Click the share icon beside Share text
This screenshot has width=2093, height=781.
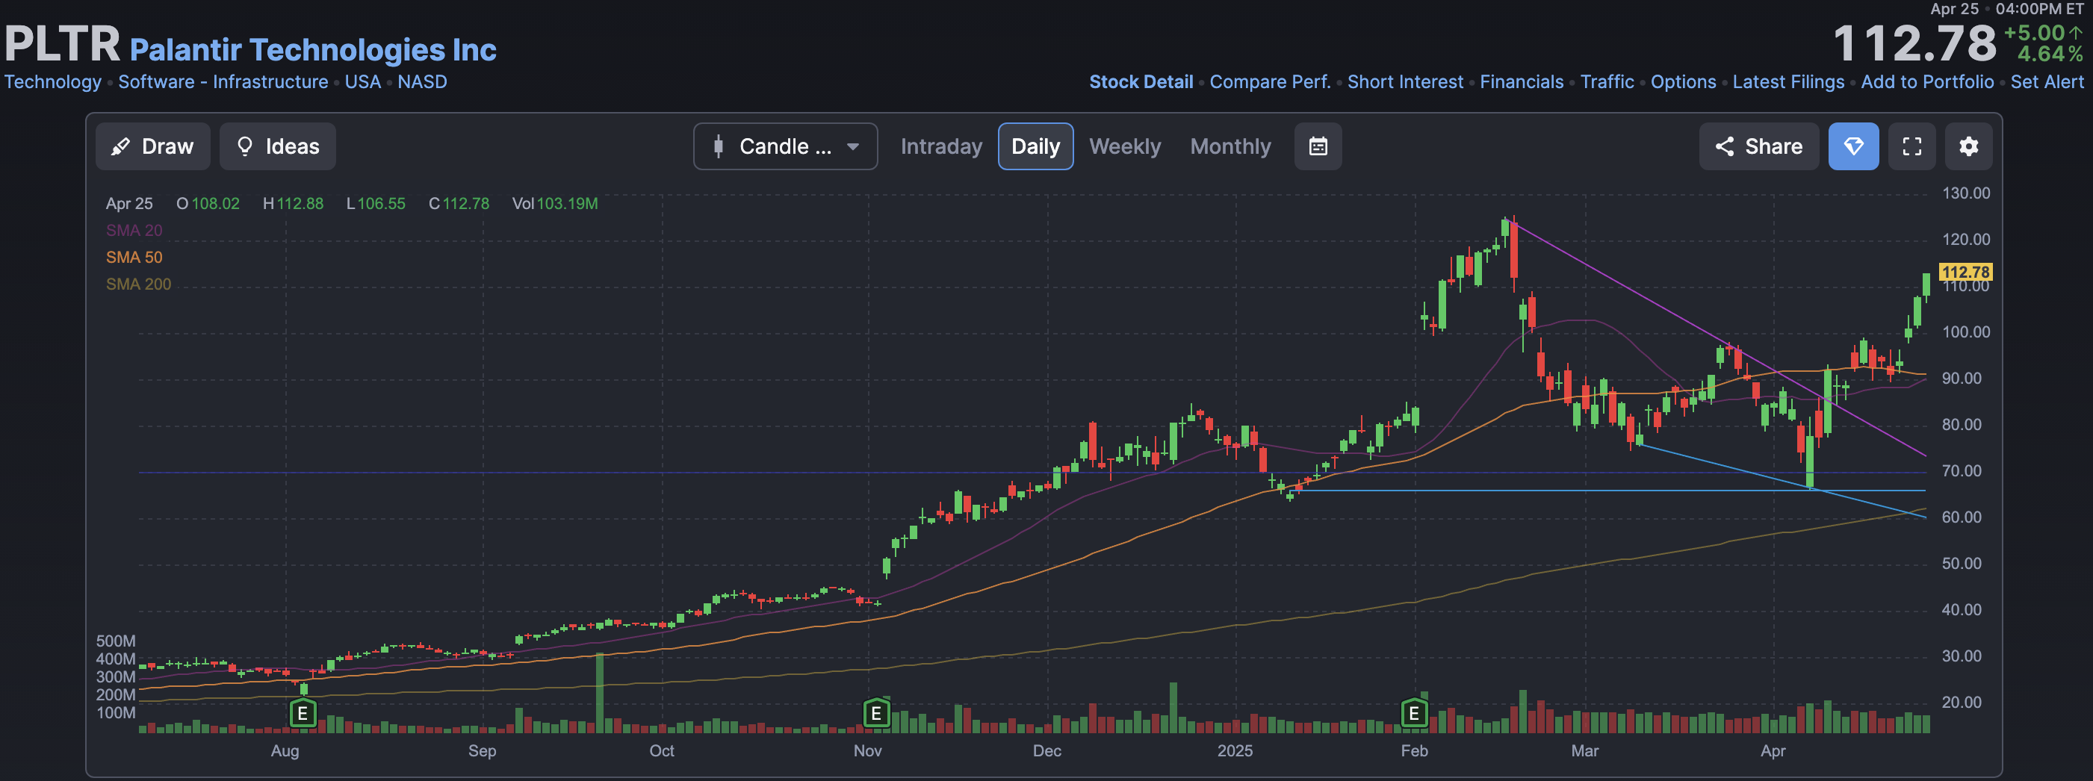tap(1724, 146)
